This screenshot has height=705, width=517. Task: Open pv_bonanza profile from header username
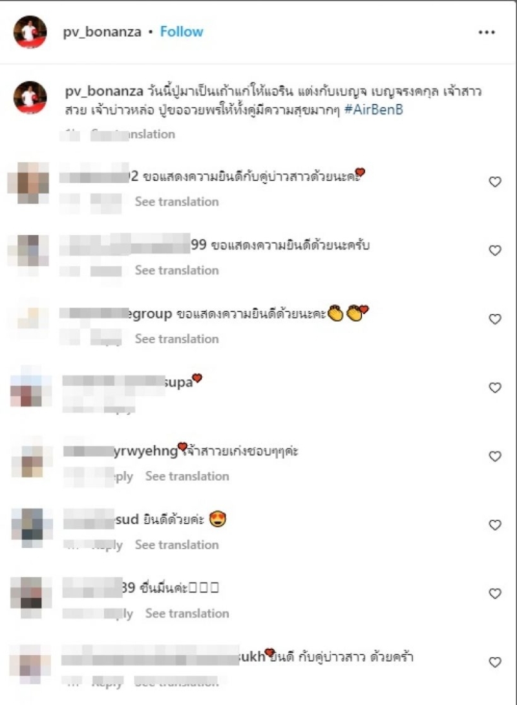[x=102, y=32]
